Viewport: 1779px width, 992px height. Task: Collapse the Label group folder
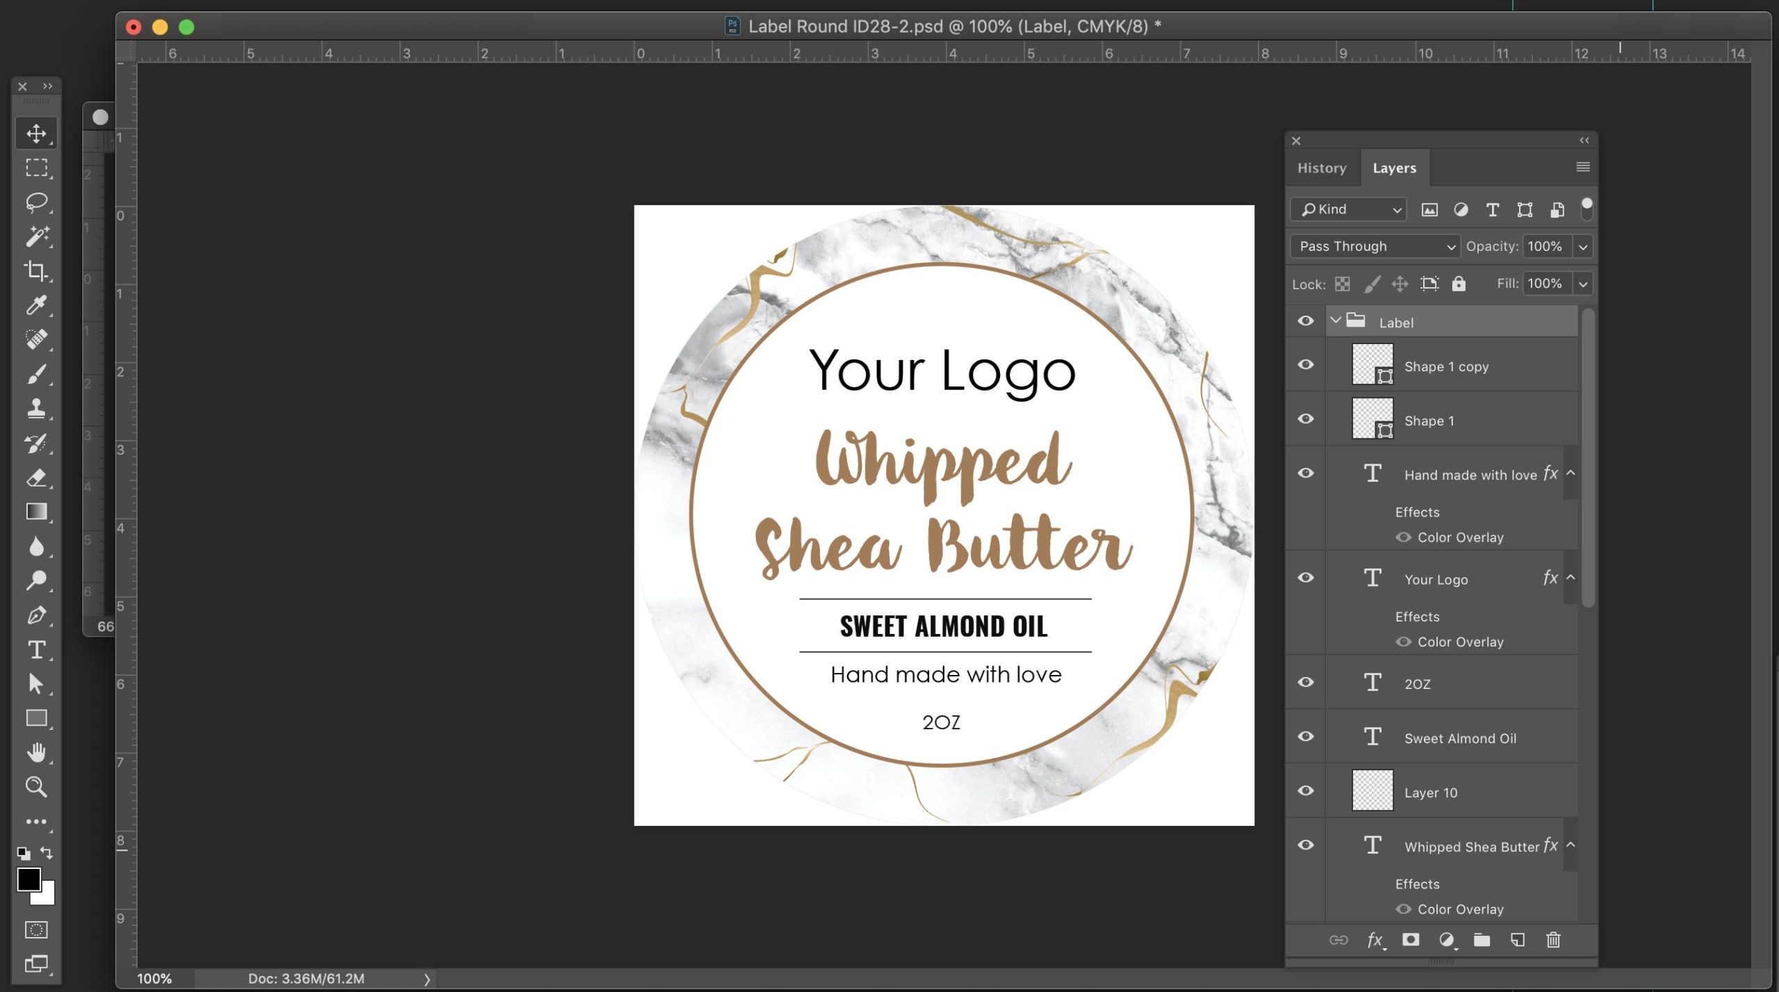1335,320
